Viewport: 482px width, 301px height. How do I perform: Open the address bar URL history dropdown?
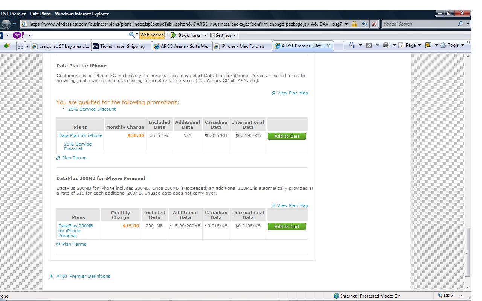pos(346,24)
